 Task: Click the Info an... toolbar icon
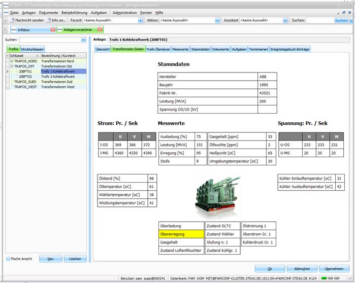coord(48,20)
